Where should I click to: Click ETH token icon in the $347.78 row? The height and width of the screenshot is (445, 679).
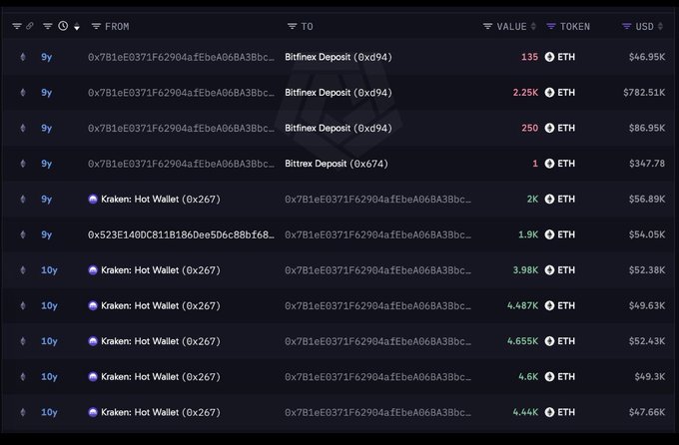coord(549,164)
